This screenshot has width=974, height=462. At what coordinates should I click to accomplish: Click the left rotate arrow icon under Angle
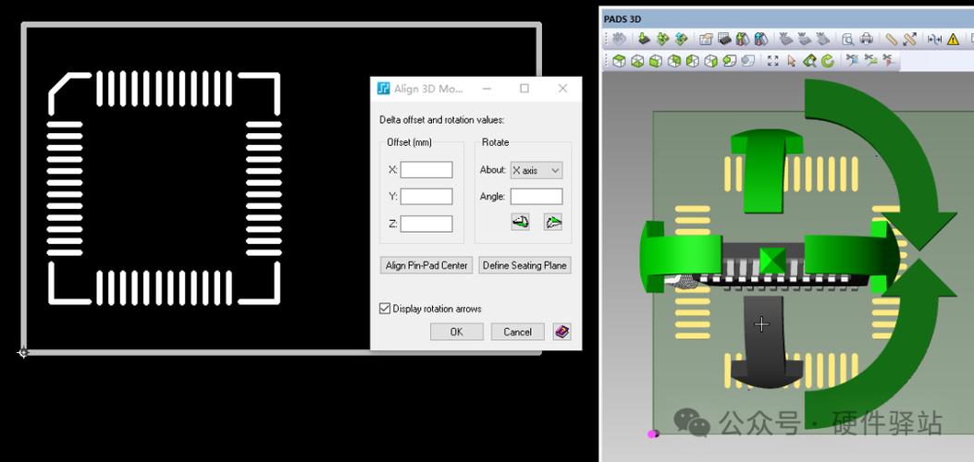click(520, 222)
